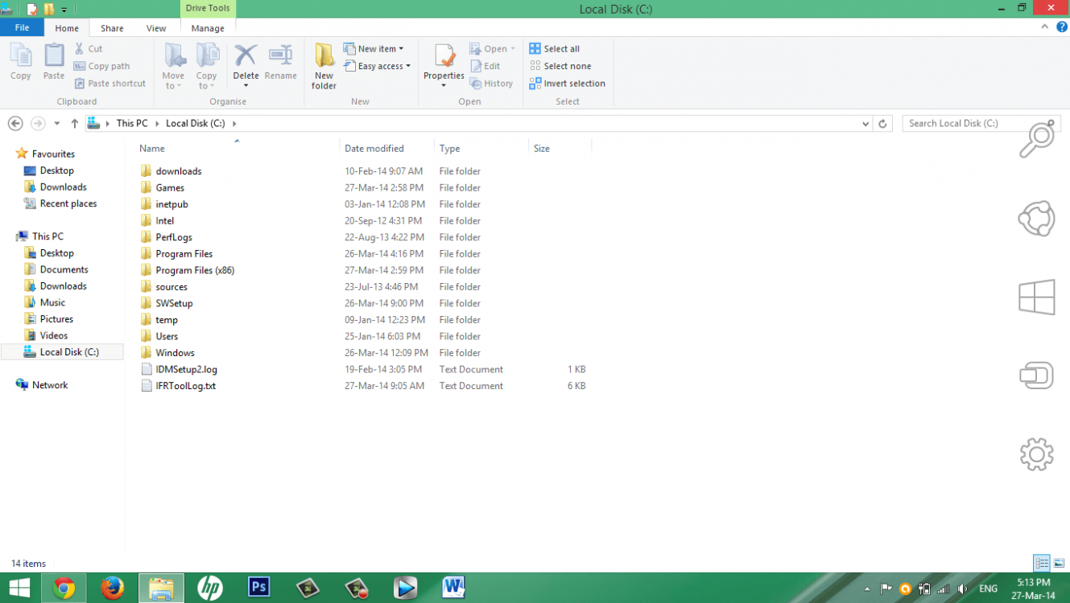1070x603 pixels.
Task: Open the Help question mark icon
Action: click(x=1062, y=27)
